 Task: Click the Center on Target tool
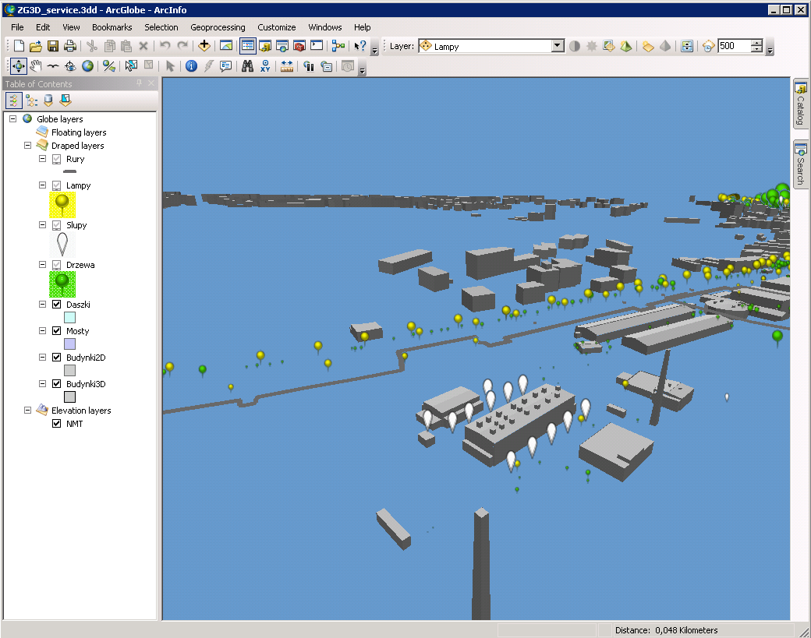70,66
